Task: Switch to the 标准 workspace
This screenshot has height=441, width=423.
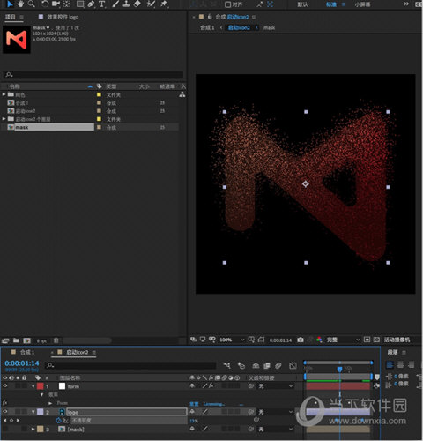Action: tap(331, 4)
